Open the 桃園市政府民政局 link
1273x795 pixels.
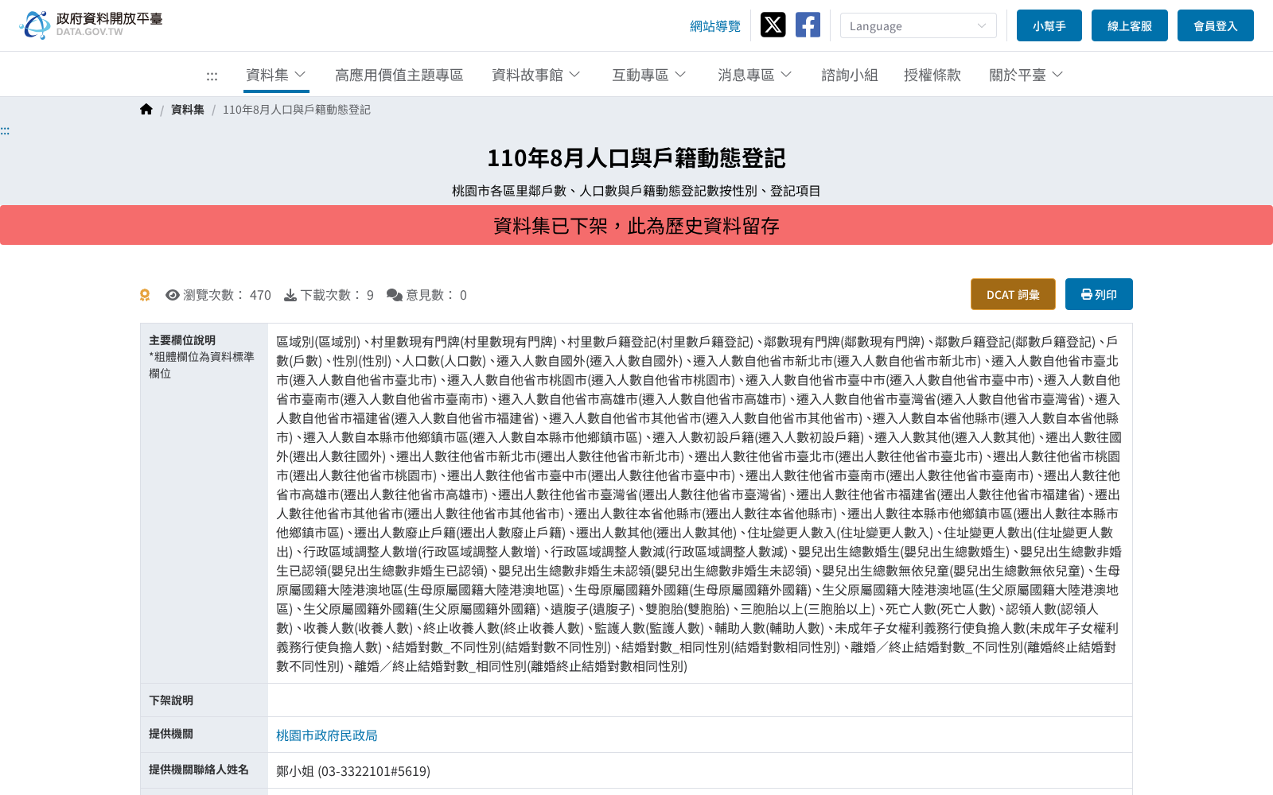click(327, 735)
